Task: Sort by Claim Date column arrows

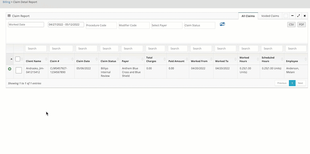Action: pos(96,59)
